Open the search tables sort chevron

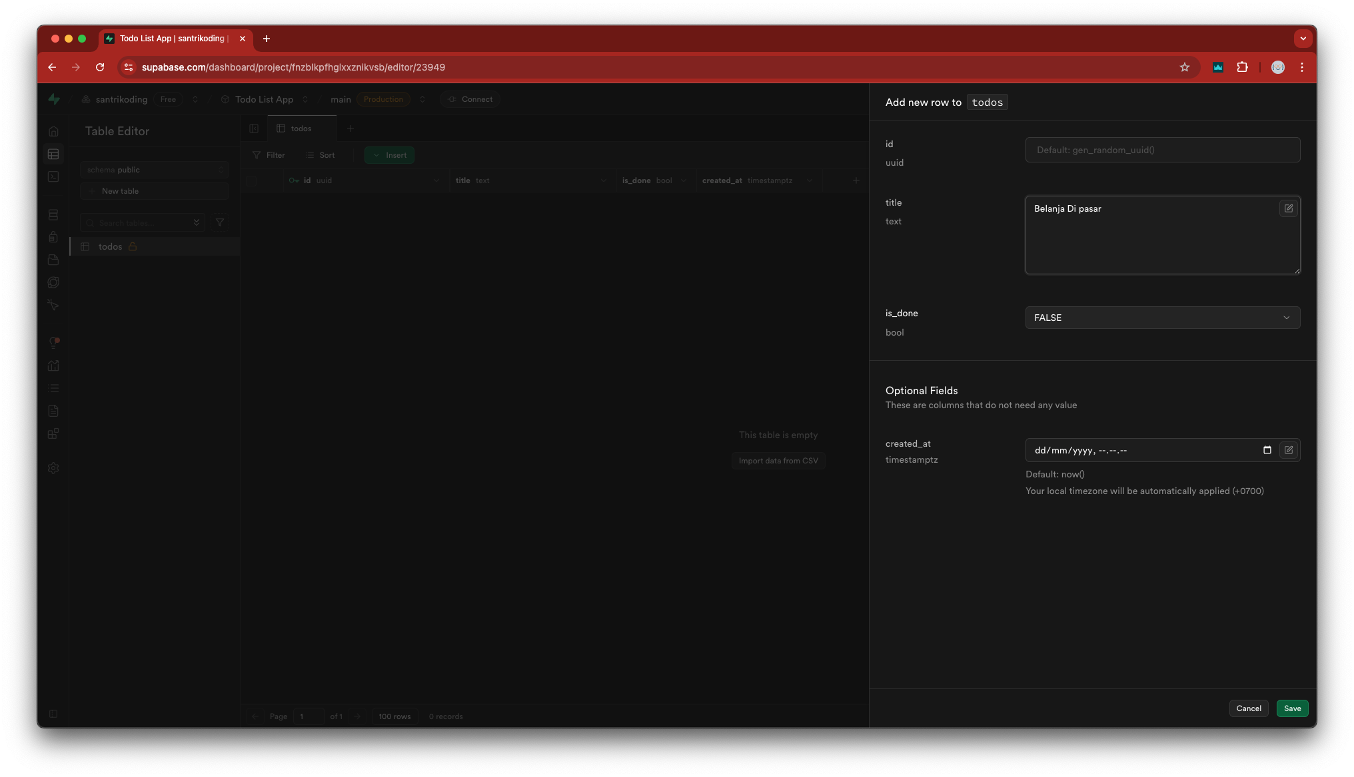(x=197, y=222)
